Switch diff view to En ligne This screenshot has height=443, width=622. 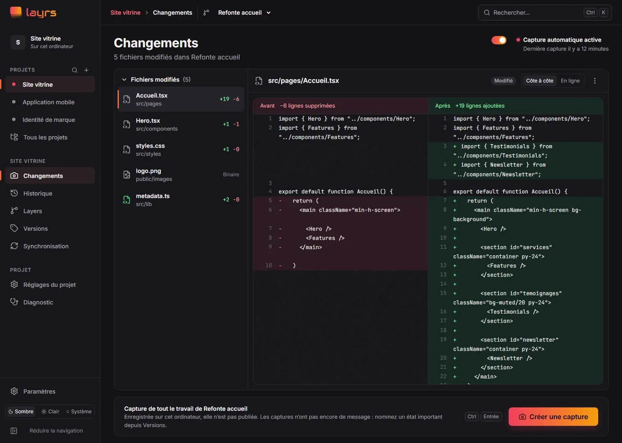[x=570, y=81]
